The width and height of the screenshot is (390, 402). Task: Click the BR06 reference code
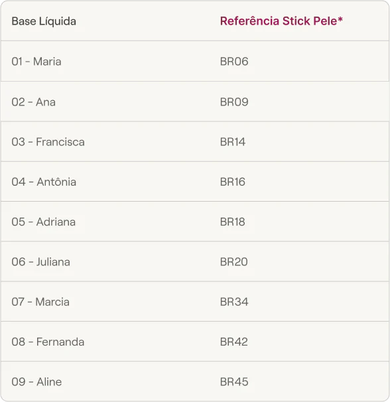[x=234, y=62]
